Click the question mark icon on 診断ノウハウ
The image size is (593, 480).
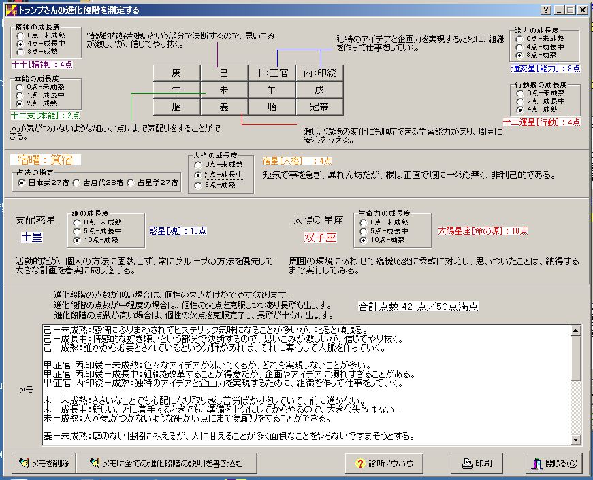[x=360, y=463]
